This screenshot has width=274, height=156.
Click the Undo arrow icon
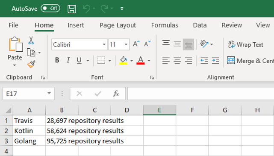point(86,9)
